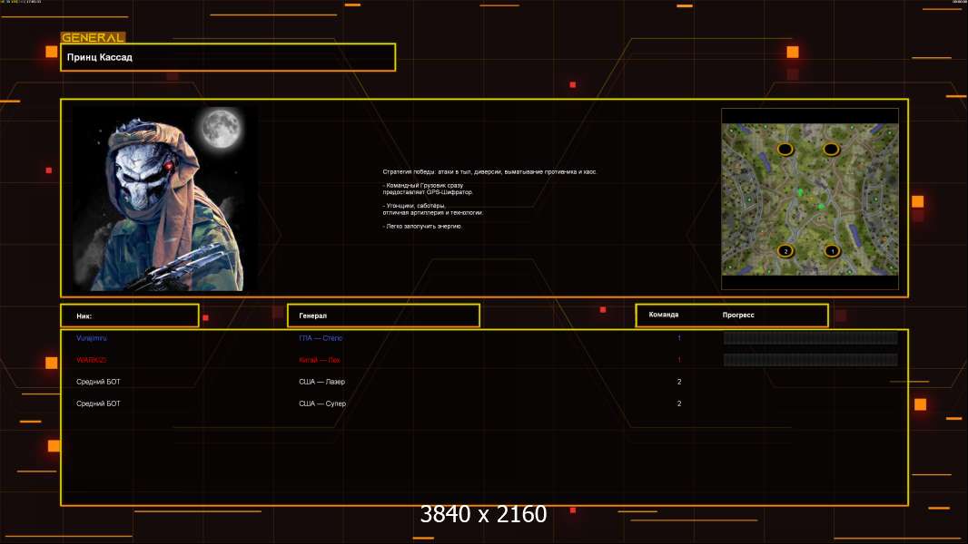Click the 'Команда' column header
This screenshot has width=968, height=544.
tap(664, 315)
